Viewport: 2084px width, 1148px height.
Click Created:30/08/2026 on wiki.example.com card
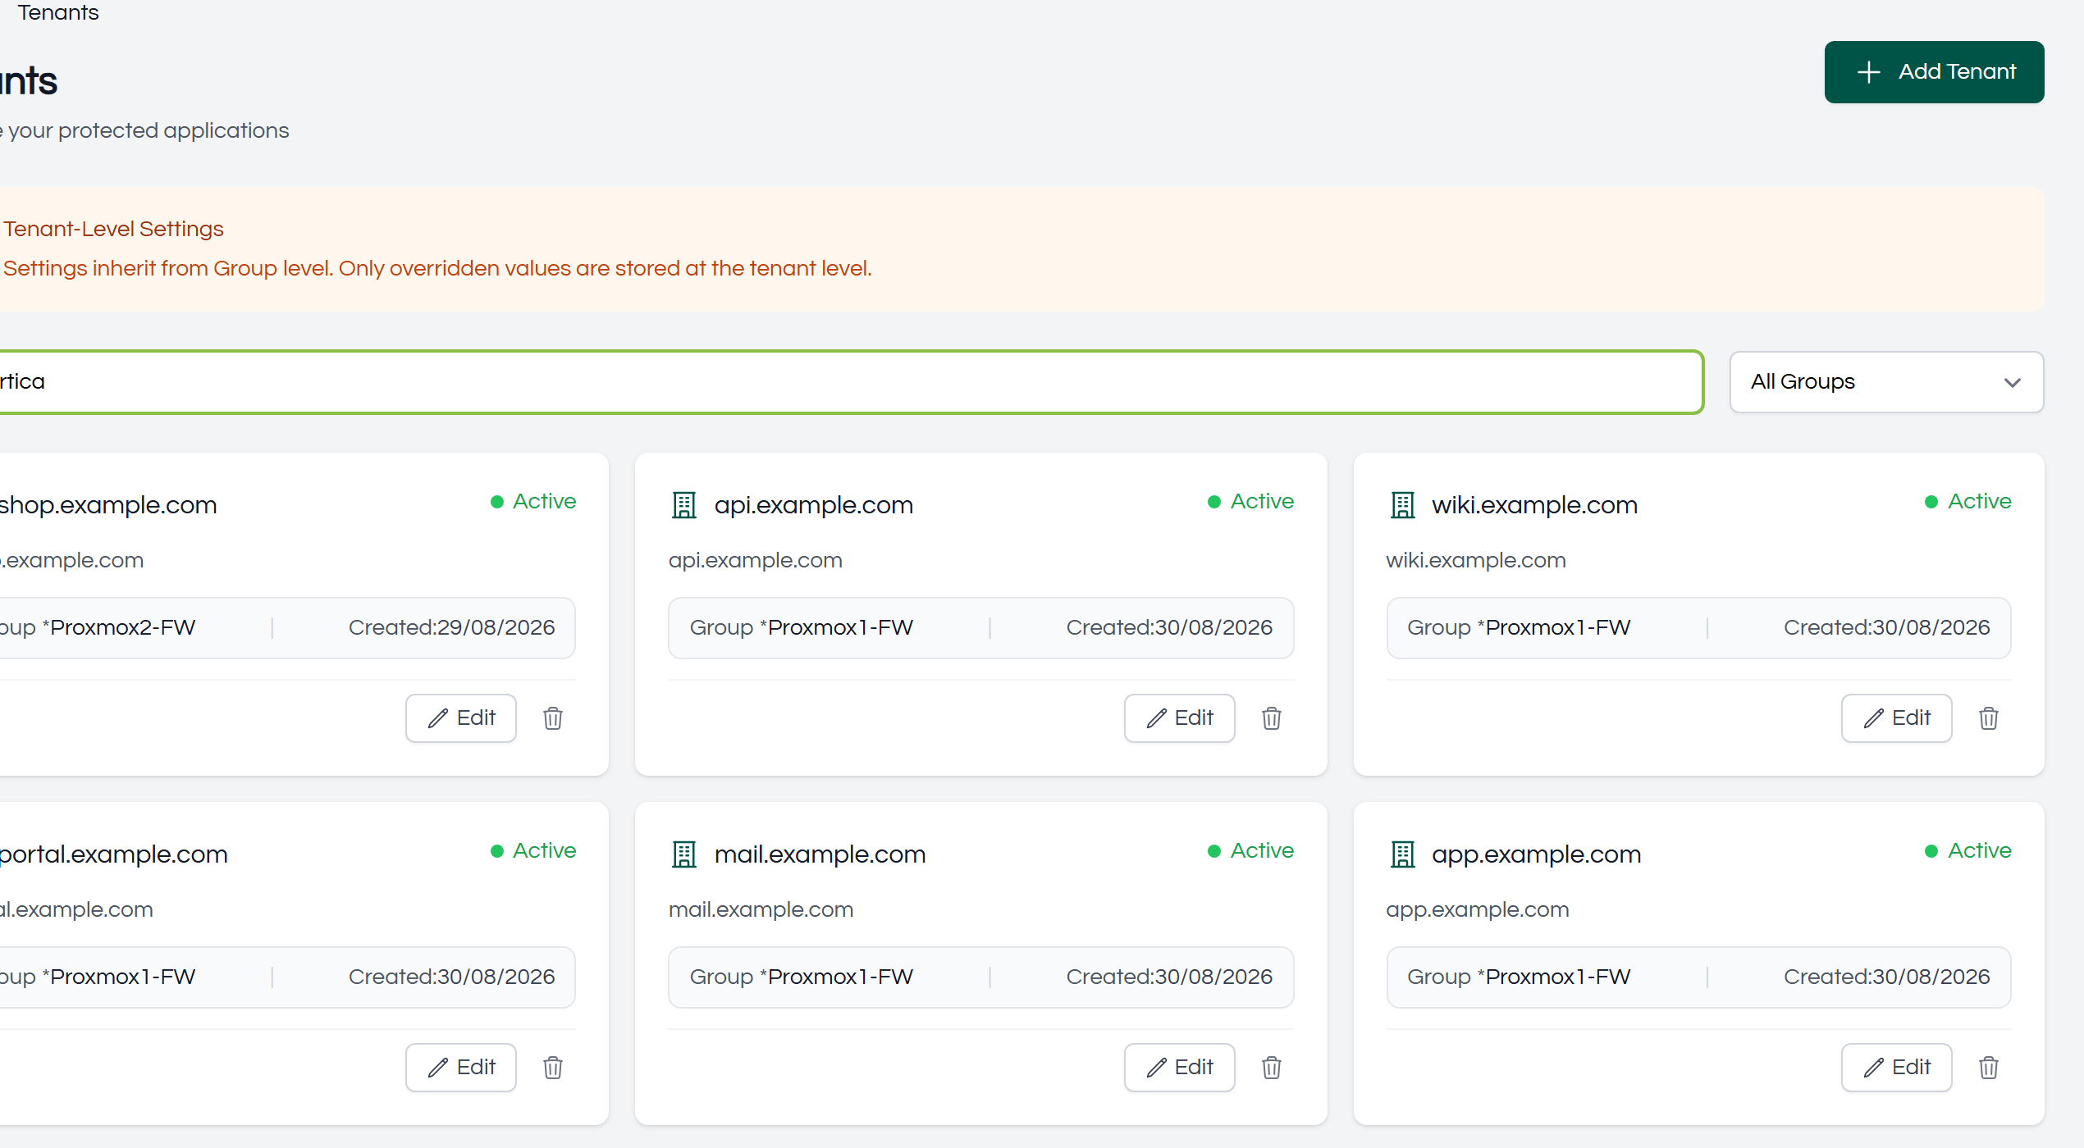[x=1887, y=628]
